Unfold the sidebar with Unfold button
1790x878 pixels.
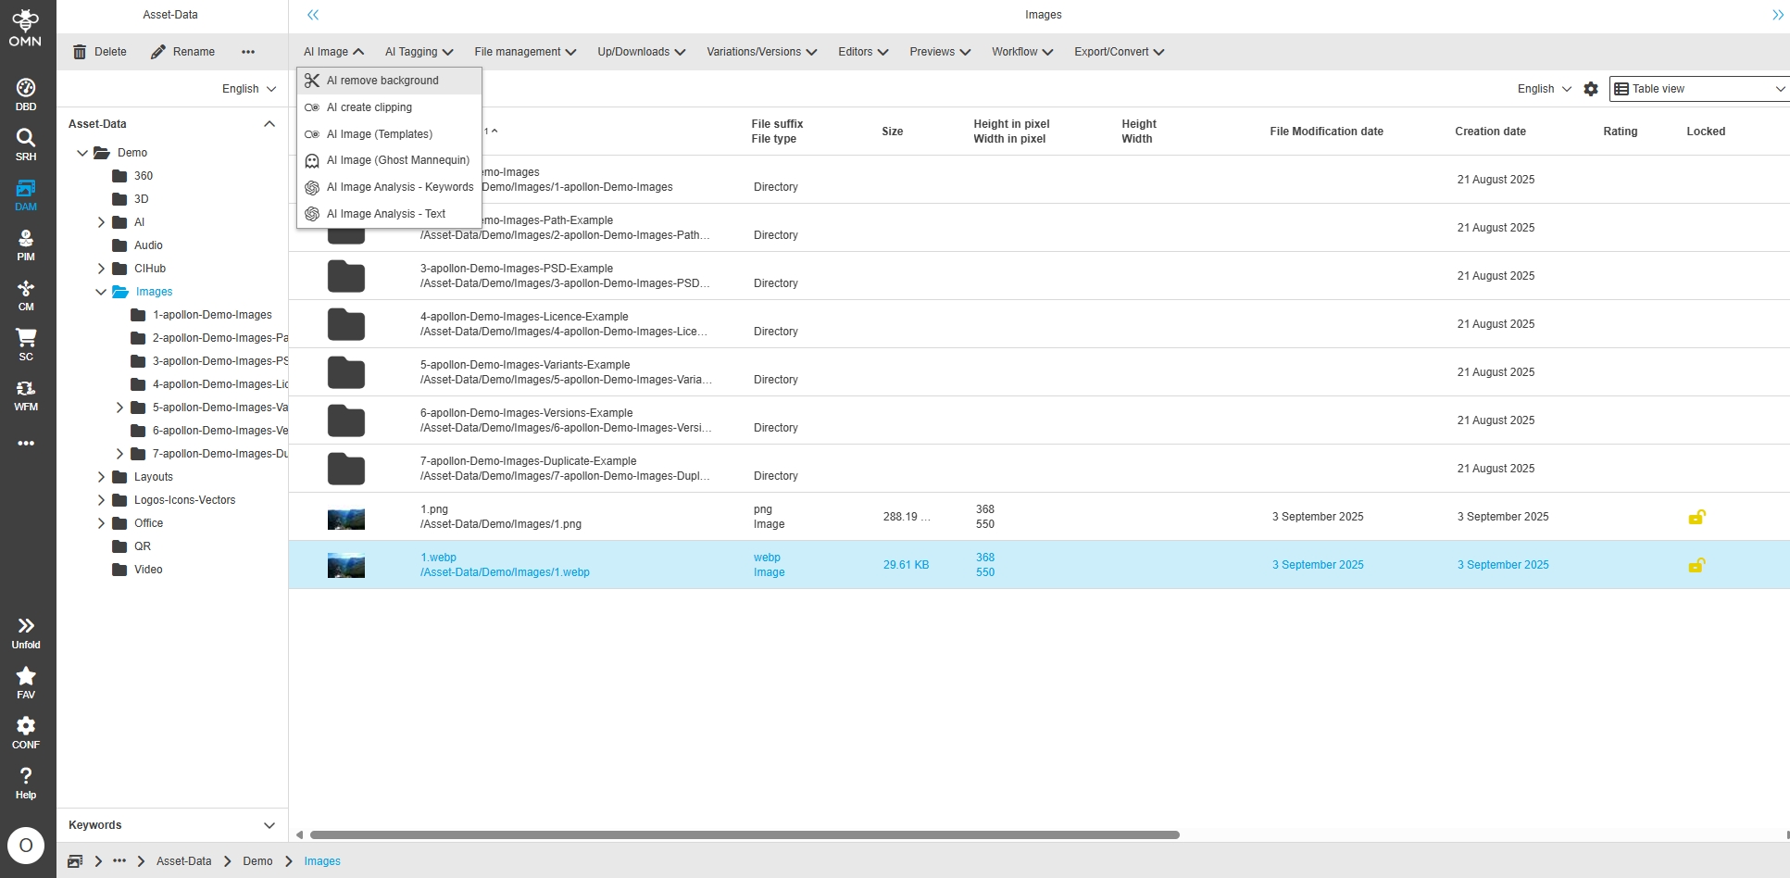point(26,632)
